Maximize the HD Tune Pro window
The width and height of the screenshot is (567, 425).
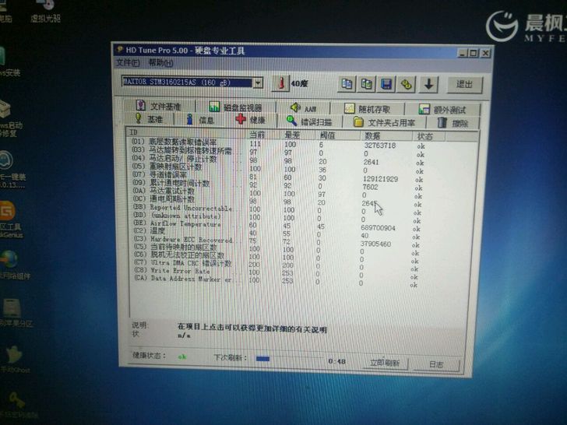tap(474, 53)
